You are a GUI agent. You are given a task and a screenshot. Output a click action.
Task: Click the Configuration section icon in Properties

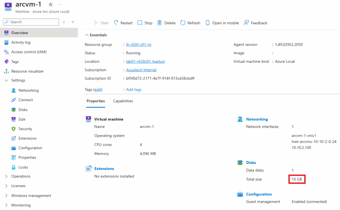click(240, 194)
